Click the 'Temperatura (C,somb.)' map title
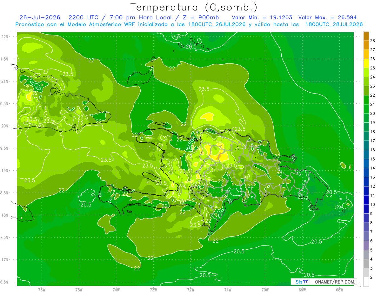Screen dimensions: 381x294 [194, 7]
